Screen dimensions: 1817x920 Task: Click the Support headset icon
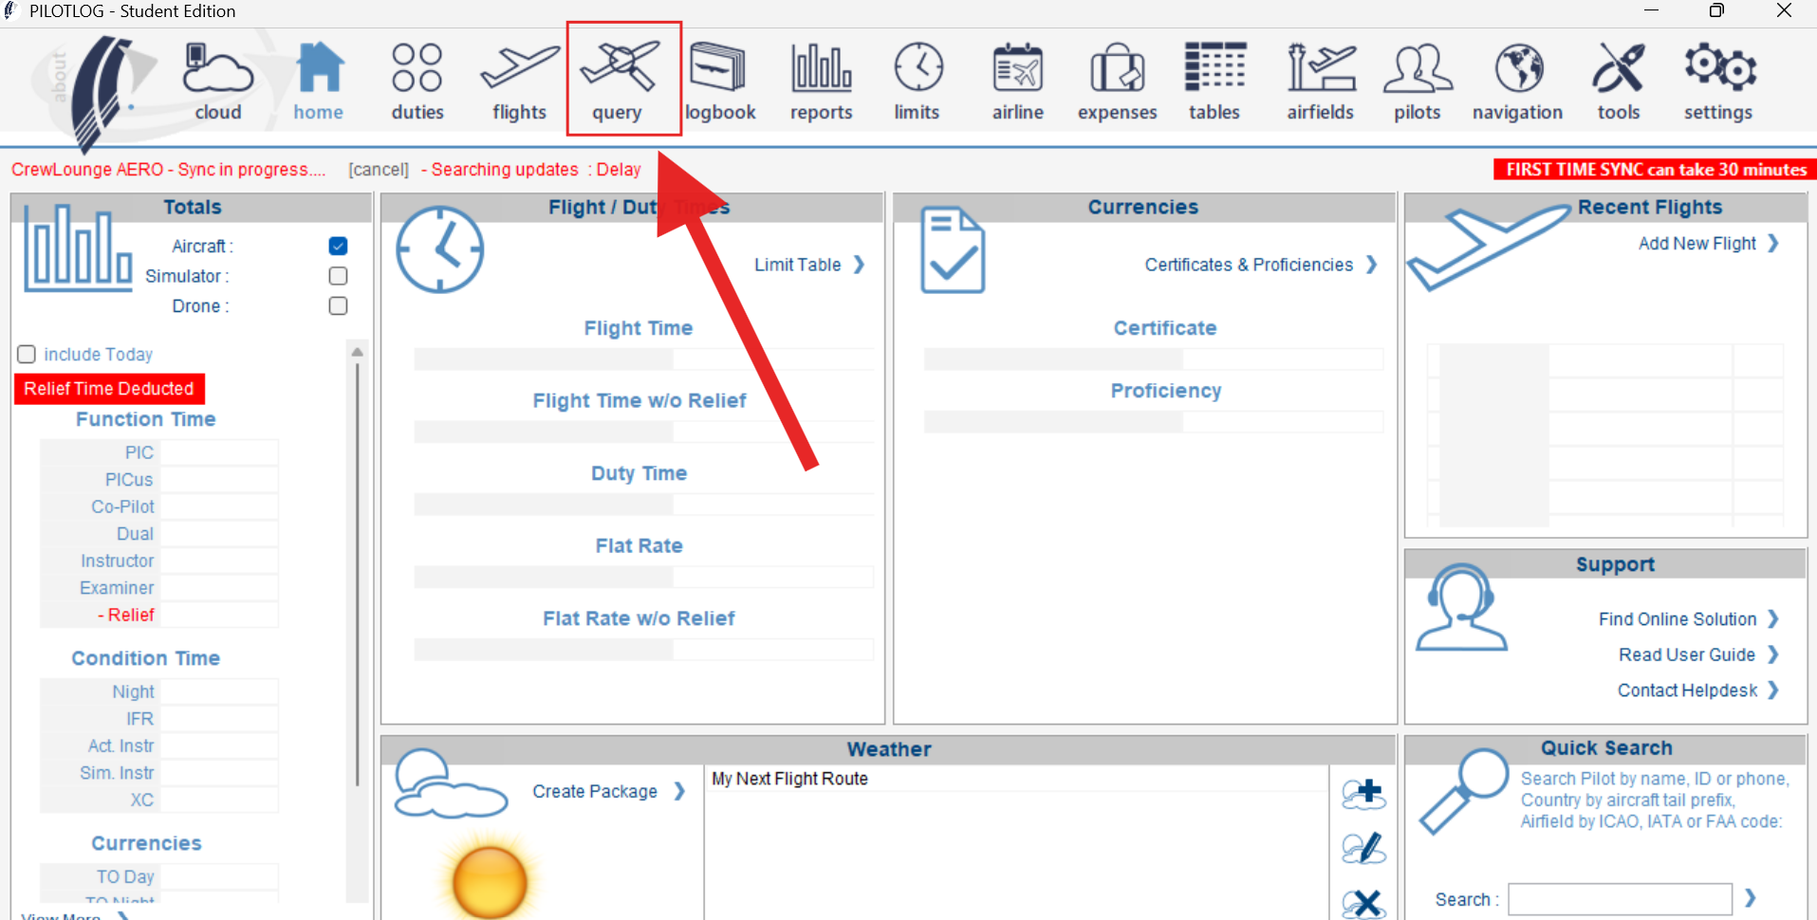(1461, 607)
